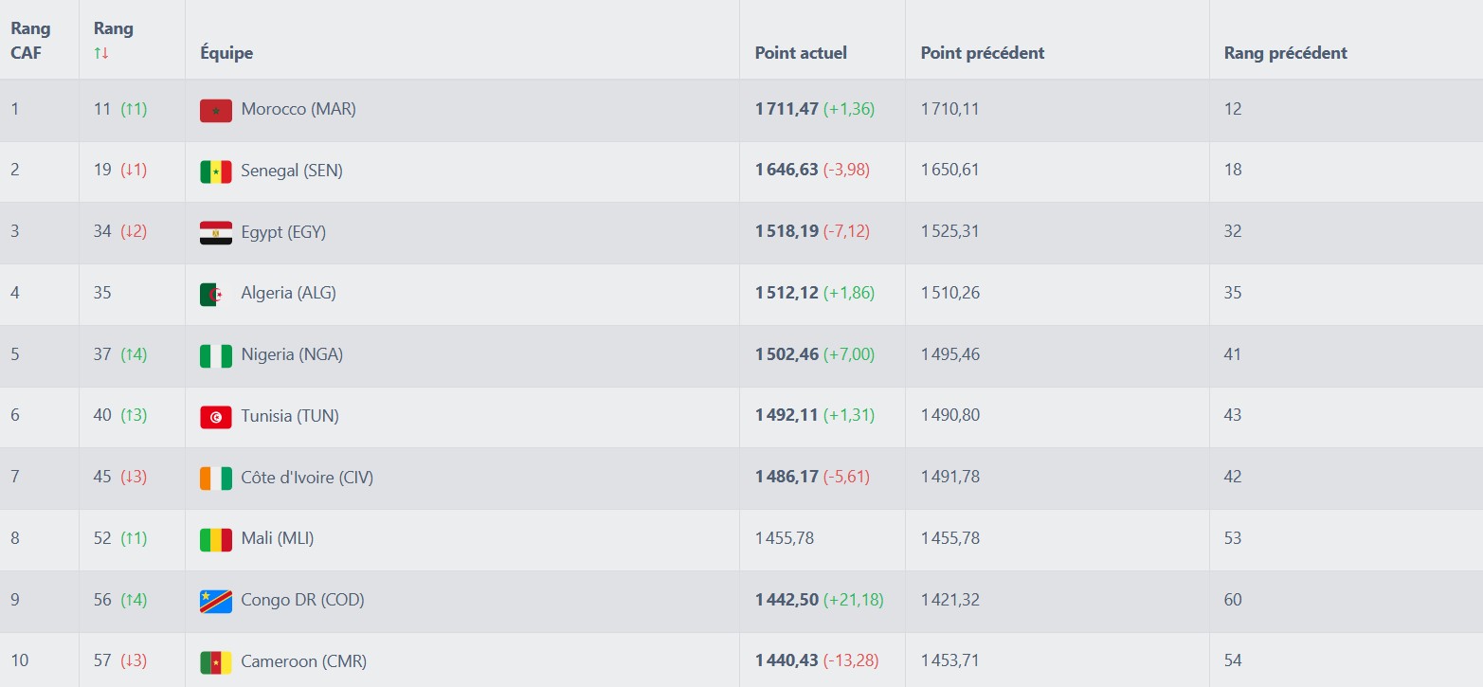The width and height of the screenshot is (1483, 687).
Task: Click the Algeria flag icon
Action: click(215, 294)
